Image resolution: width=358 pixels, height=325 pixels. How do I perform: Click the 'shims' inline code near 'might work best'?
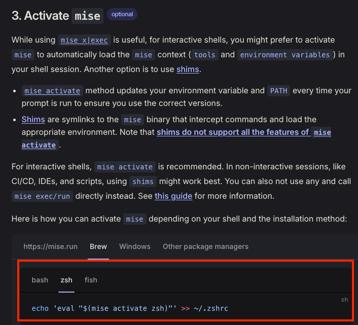coord(143,182)
